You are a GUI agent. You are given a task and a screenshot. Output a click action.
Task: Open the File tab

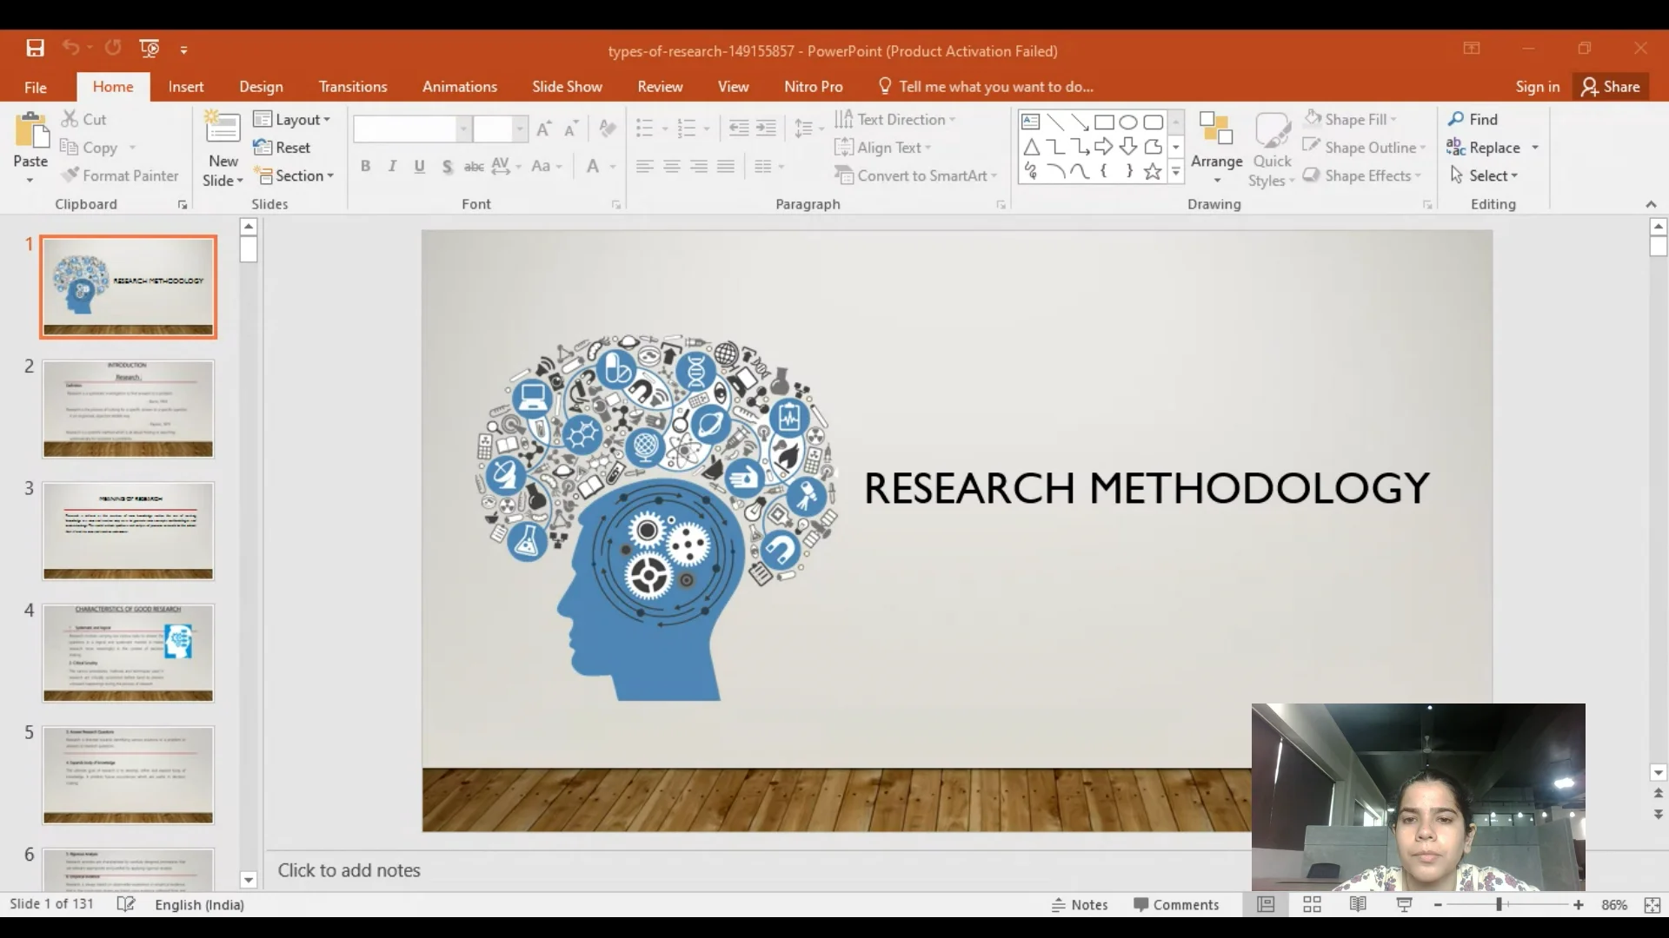pyautogui.click(x=36, y=87)
